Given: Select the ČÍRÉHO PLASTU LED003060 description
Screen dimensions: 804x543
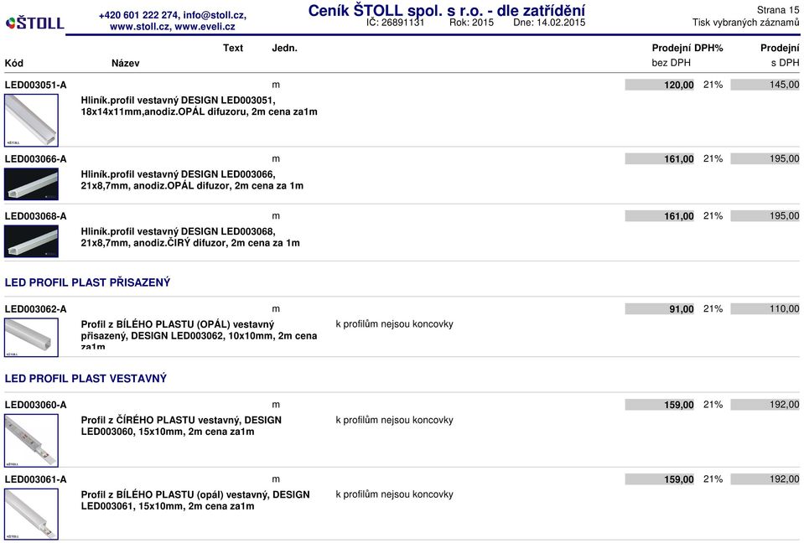Looking at the screenshot, I should pos(181,426).
